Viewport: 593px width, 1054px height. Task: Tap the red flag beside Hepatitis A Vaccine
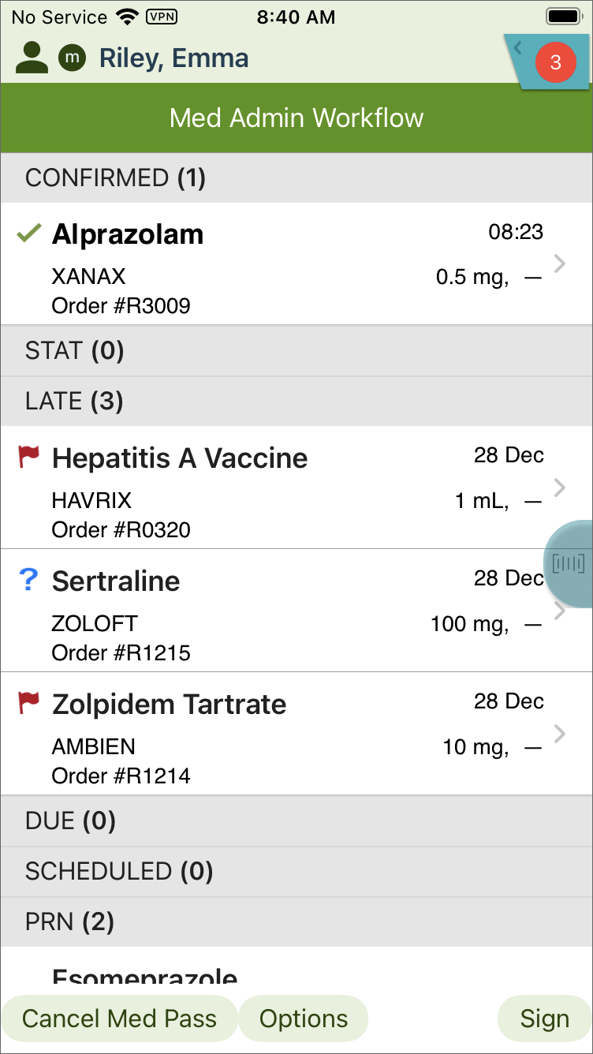(29, 457)
